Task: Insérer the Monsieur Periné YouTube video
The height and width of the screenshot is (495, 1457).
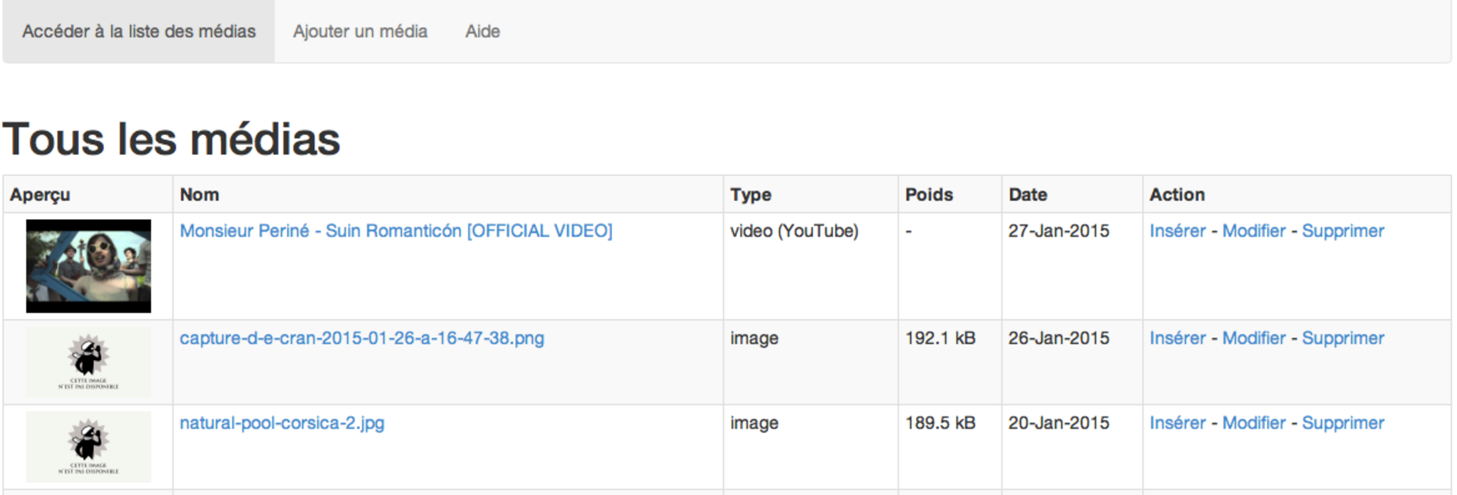Action: [1177, 231]
